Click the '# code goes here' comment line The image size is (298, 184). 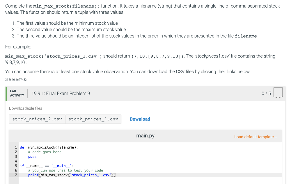coord(45,152)
